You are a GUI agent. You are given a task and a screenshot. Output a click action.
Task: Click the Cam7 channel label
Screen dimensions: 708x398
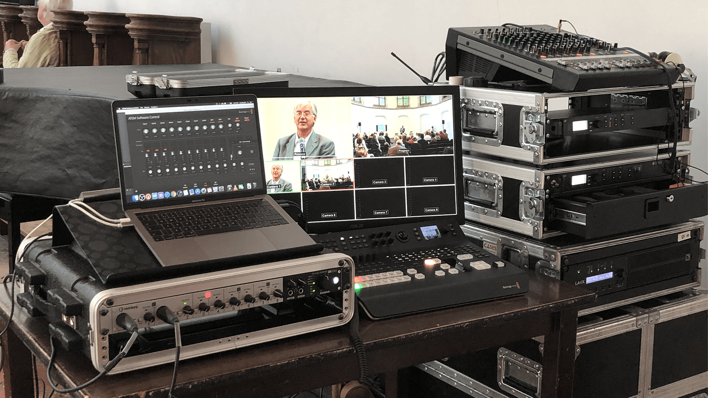196,121
